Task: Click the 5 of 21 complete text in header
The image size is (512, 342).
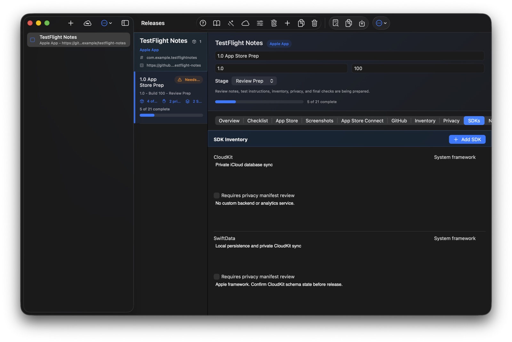Action: (x=322, y=102)
